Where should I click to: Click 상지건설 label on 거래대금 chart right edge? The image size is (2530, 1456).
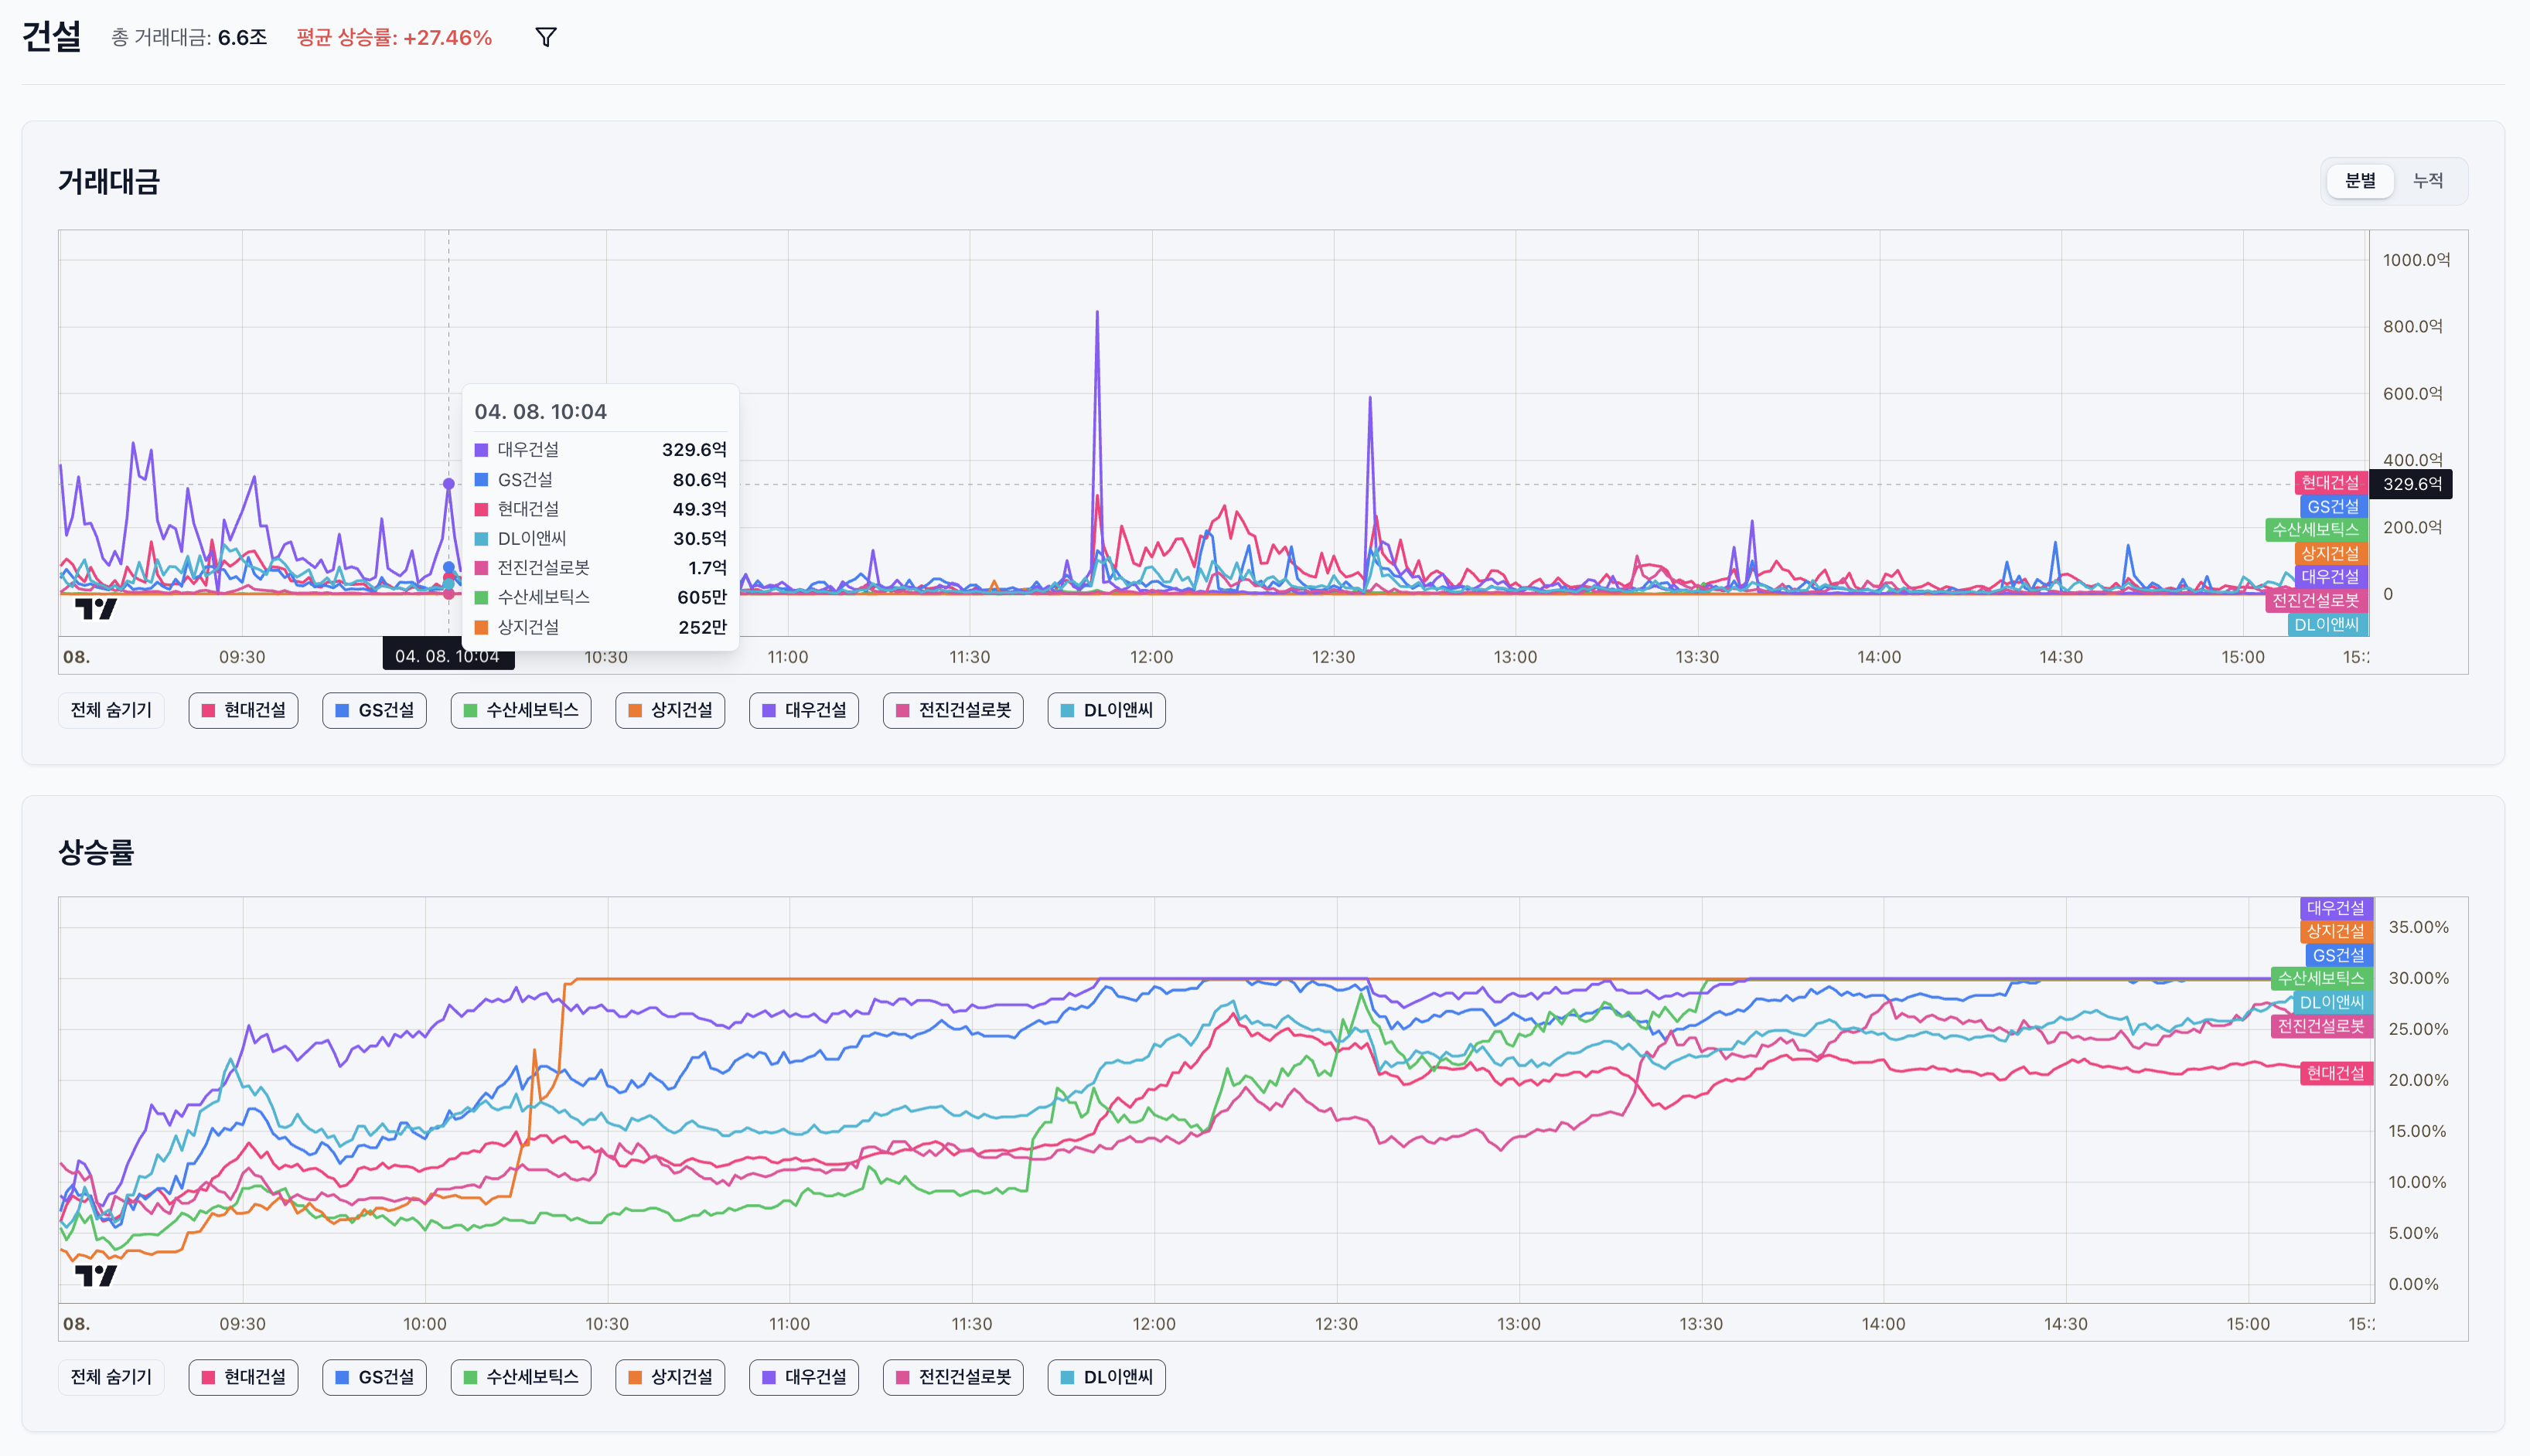[x=2330, y=553]
